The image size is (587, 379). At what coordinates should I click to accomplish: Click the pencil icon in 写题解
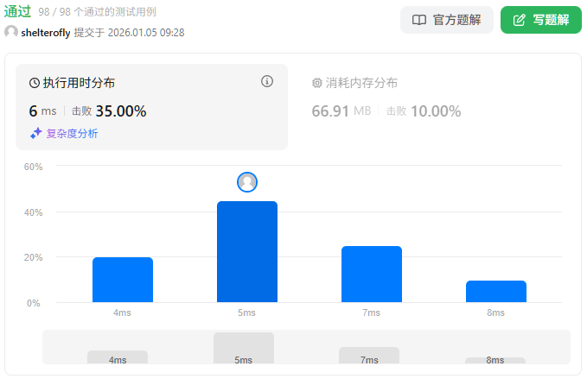coord(520,20)
